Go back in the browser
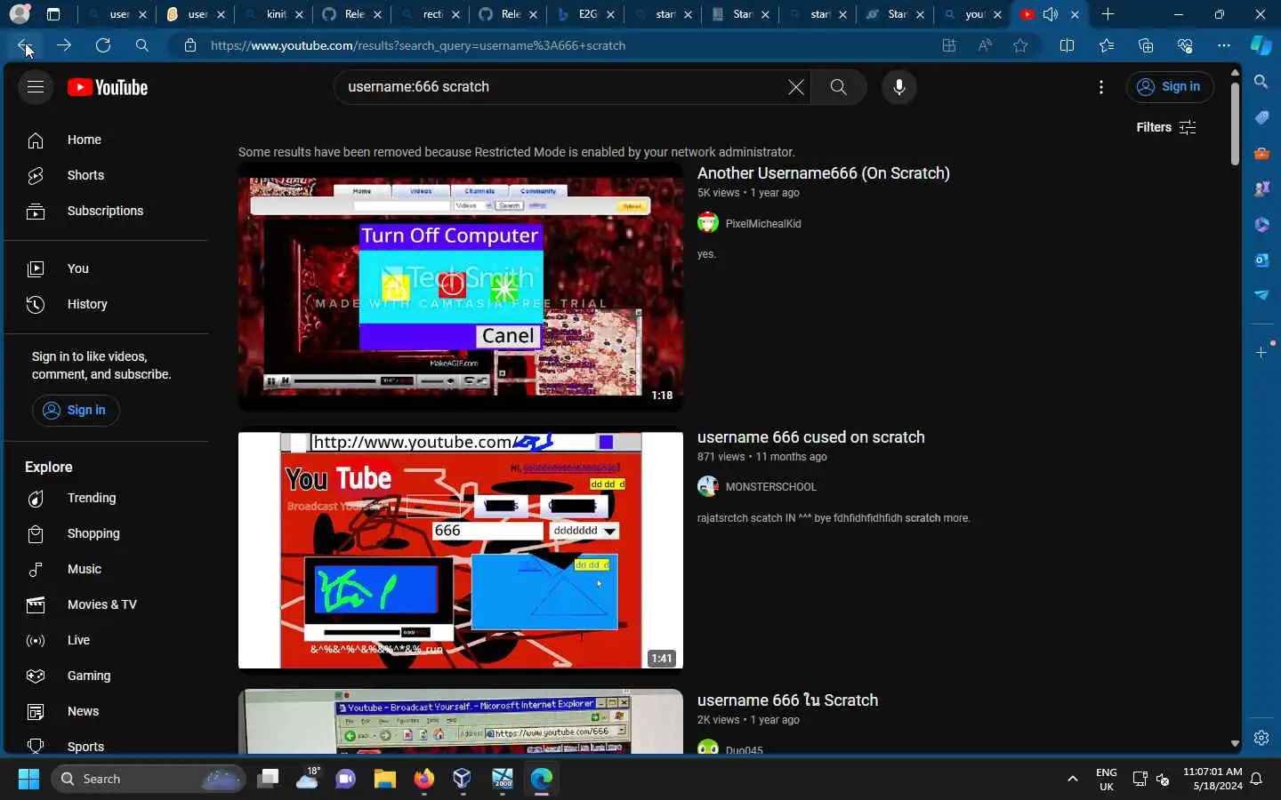1281x800 pixels. click(25, 45)
